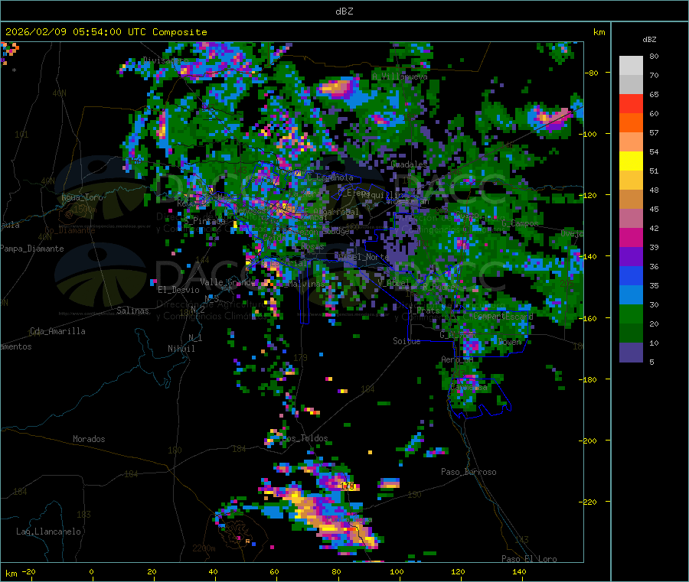This screenshot has height=582, width=689.
Task: Click the '-160' y-axis tick label
Action: click(589, 318)
